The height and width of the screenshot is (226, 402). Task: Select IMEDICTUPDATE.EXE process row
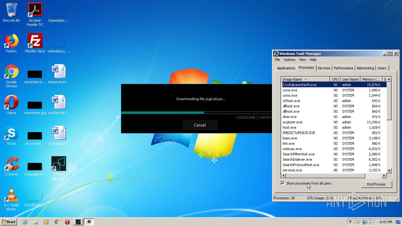coord(334,133)
